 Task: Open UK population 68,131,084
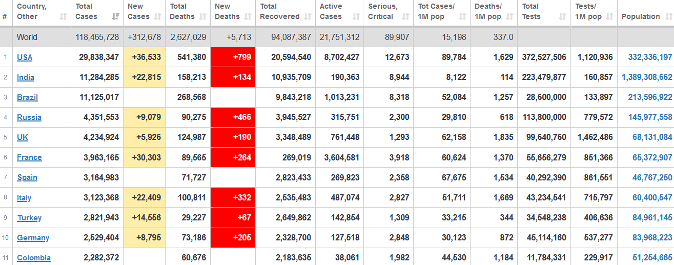click(x=652, y=137)
